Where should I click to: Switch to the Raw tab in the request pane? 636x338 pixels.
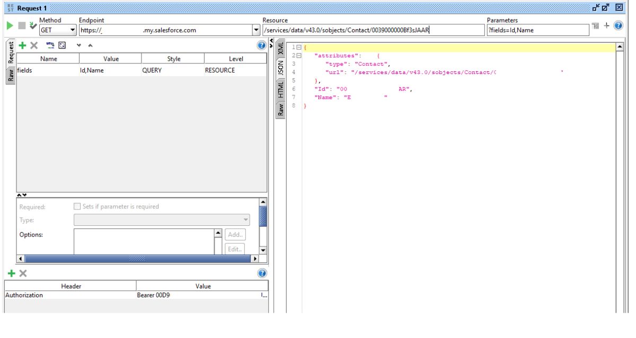click(10, 75)
